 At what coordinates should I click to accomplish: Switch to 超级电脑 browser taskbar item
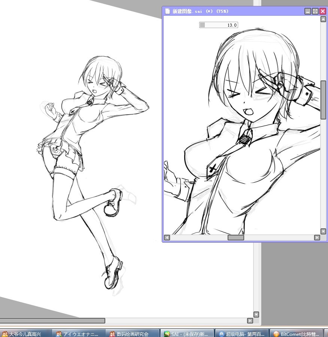[x=242, y=334]
